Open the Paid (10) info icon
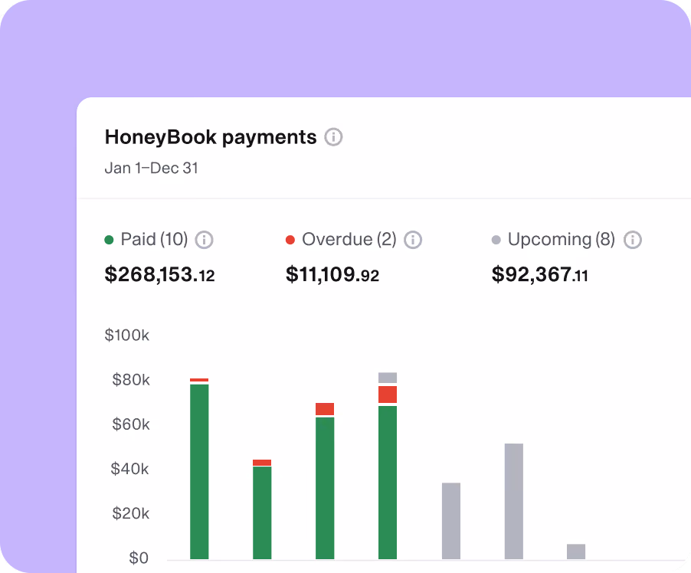The height and width of the screenshot is (573, 691). (x=205, y=241)
